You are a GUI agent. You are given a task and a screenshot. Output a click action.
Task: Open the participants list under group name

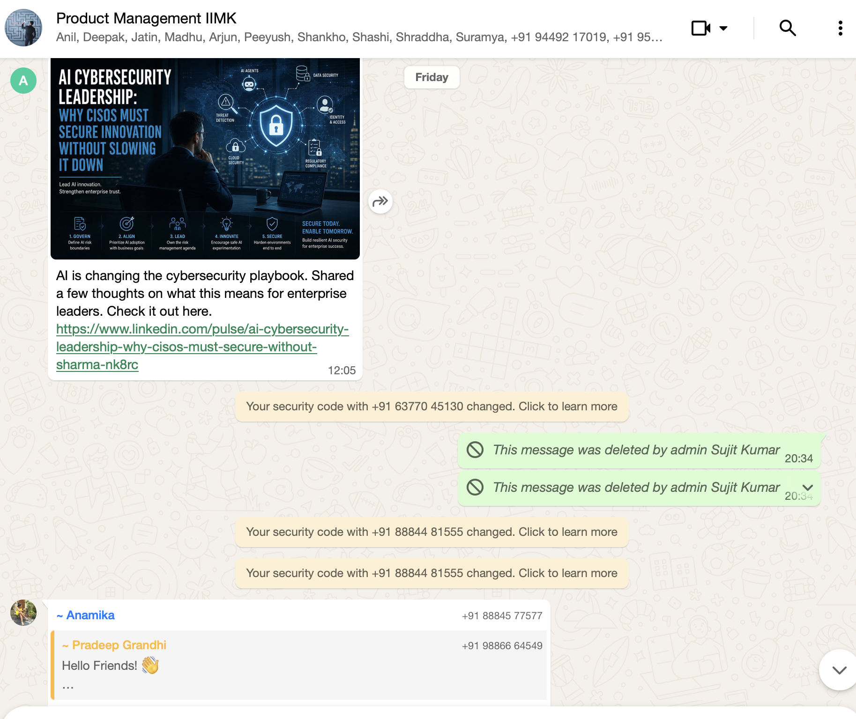pyautogui.click(x=359, y=37)
